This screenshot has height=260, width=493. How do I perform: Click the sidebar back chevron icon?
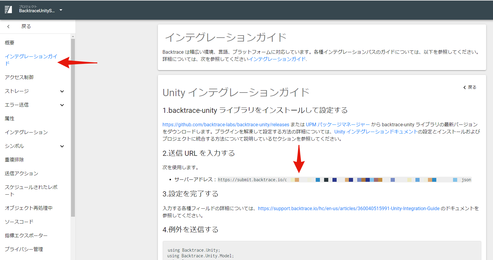(x=8, y=27)
